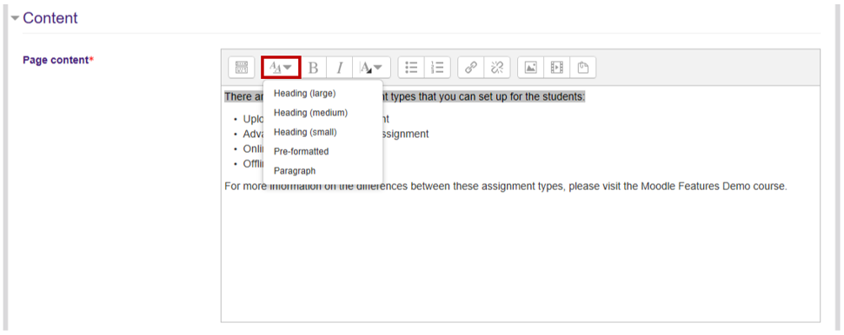Click the unlink icon
This screenshot has height=335, width=844.
click(x=497, y=68)
